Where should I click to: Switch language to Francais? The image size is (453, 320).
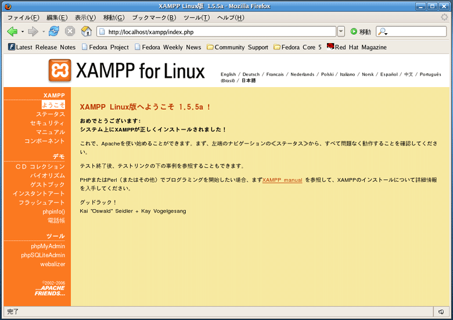coord(275,74)
